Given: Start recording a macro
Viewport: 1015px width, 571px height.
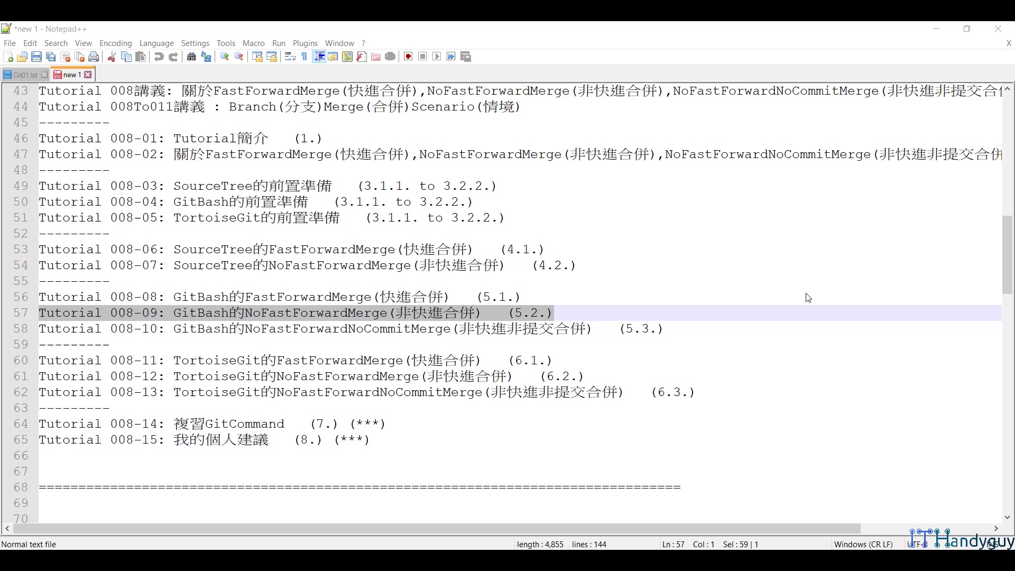Looking at the screenshot, I should tap(408, 57).
